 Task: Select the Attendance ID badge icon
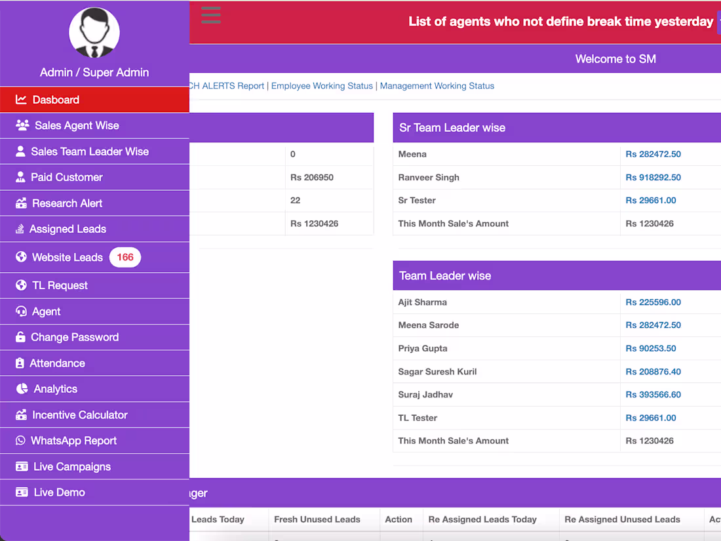tap(21, 363)
